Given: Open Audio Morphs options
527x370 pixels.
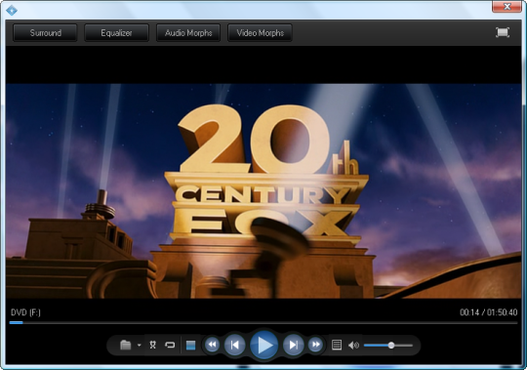Looking at the screenshot, I should coord(188,33).
